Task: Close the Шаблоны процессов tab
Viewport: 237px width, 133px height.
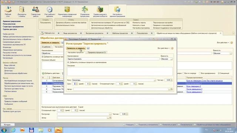Action: (132, 33)
